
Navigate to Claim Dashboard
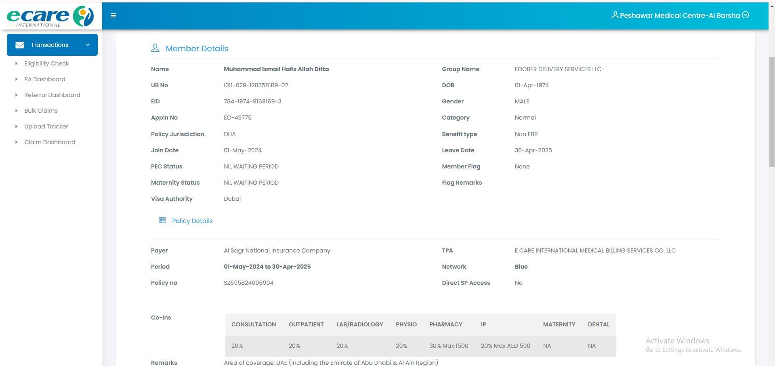coord(50,142)
